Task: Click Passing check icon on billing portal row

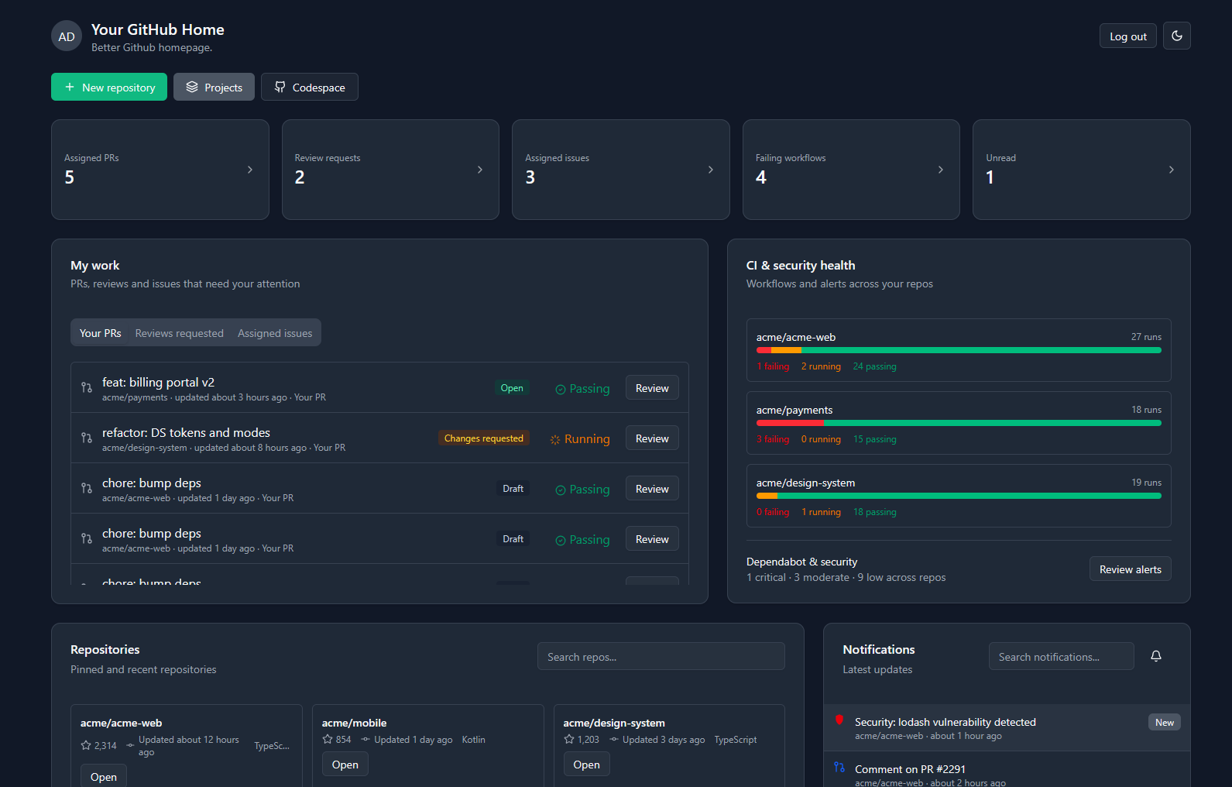Action: [561, 389]
